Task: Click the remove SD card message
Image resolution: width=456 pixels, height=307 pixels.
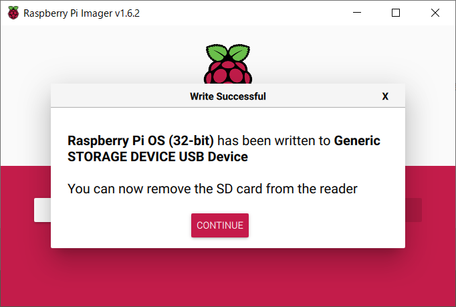Action: [213, 189]
